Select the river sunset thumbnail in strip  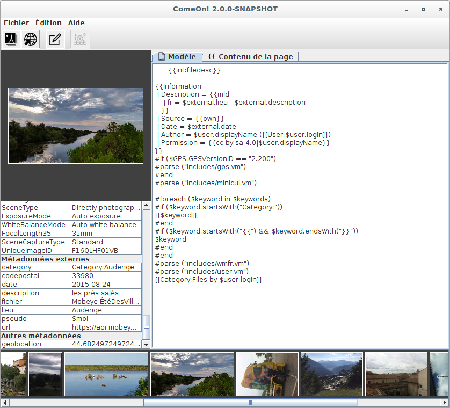(192, 374)
